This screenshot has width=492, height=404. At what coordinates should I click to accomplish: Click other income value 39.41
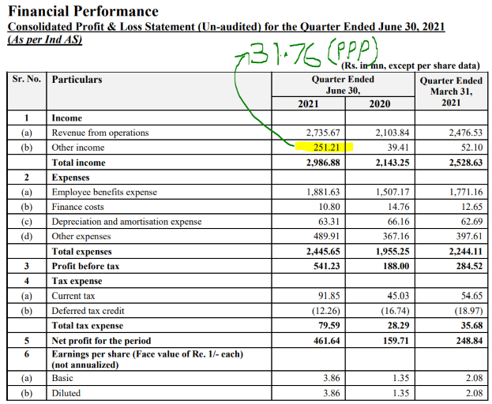398,148
